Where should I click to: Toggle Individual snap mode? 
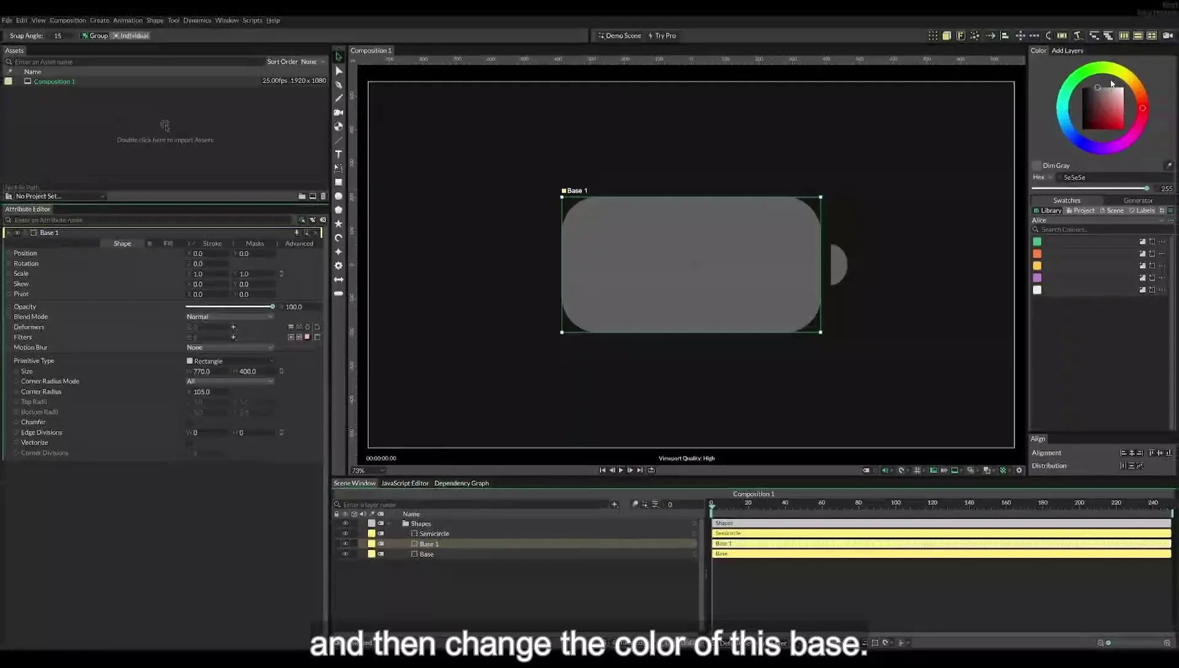tap(131, 36)
